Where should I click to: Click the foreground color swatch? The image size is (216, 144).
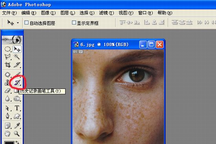(9, 143)
